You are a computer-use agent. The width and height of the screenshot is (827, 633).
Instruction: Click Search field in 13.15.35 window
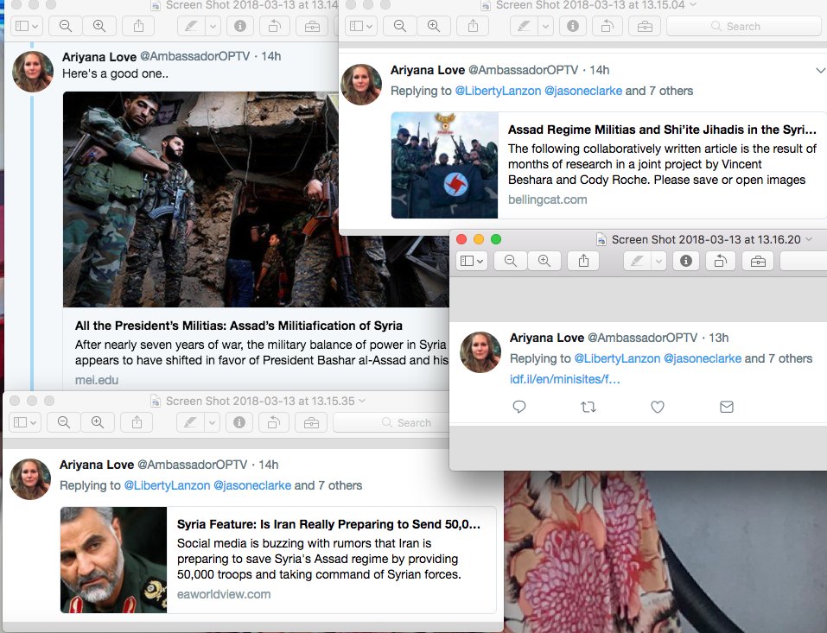pyautogui.click(x=391, y=422)
